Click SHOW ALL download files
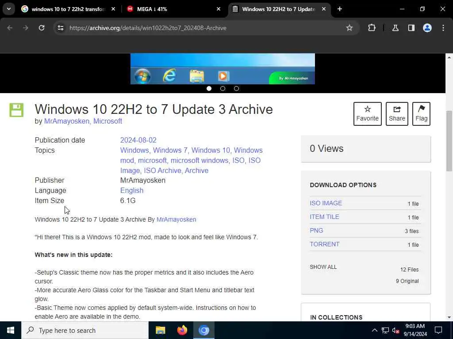The height and width of the screenshot is (339, 453). [x=323, y=267]
